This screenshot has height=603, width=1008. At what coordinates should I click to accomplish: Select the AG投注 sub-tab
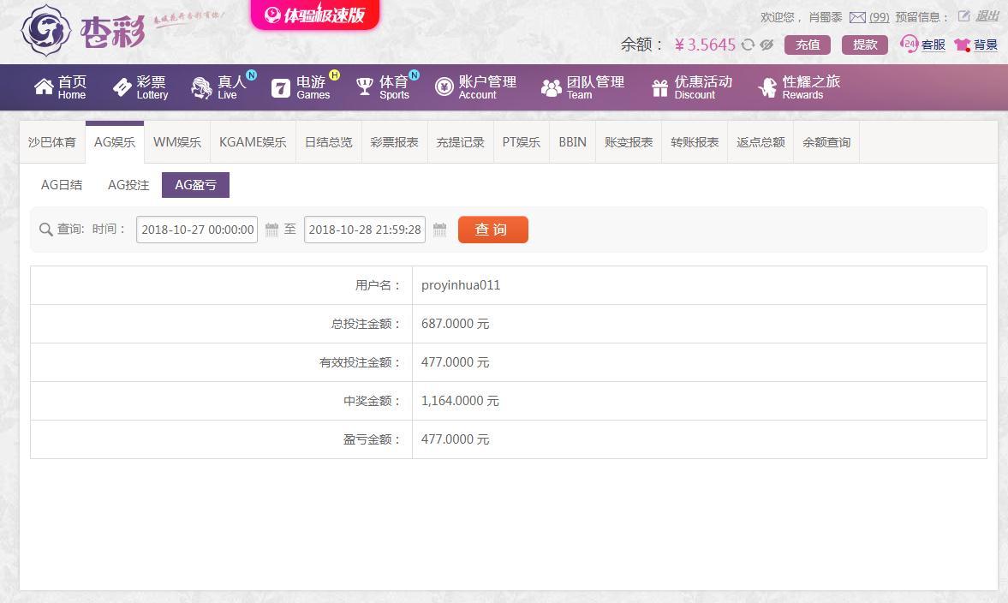[128, 185]
